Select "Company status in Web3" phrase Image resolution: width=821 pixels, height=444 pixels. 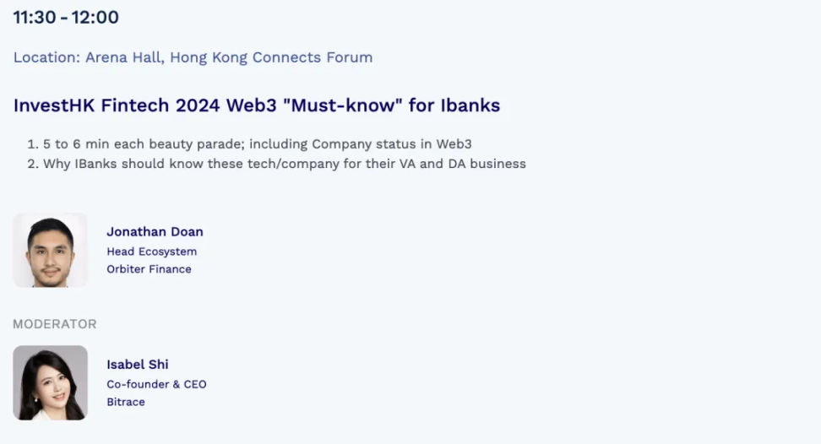pyautogui.click(x=391, y=143)
